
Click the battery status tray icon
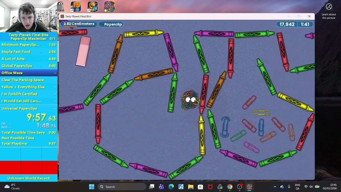pos(317,187)
